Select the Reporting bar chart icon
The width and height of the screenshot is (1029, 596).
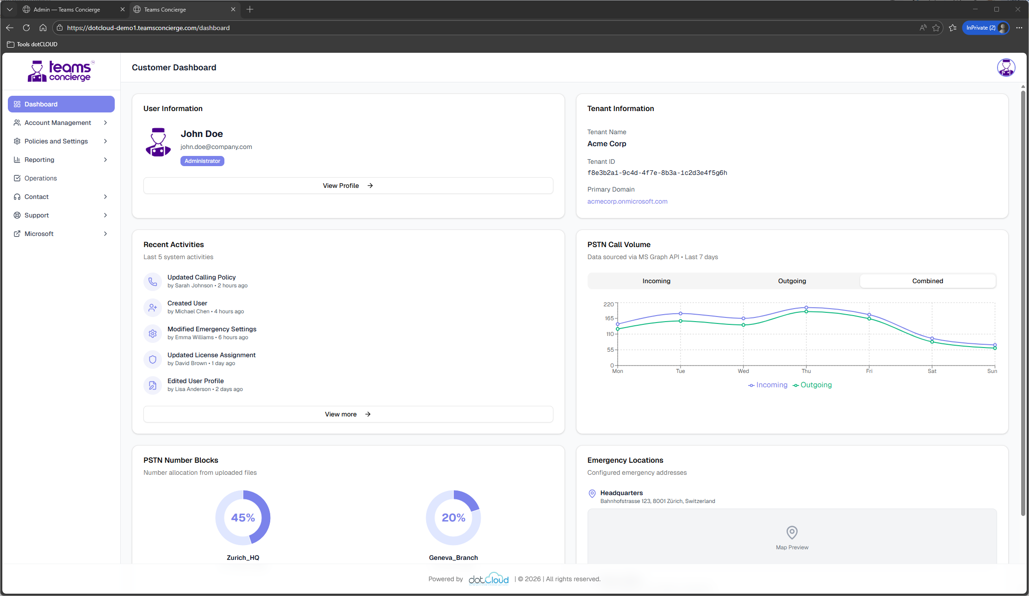point(17,160)
